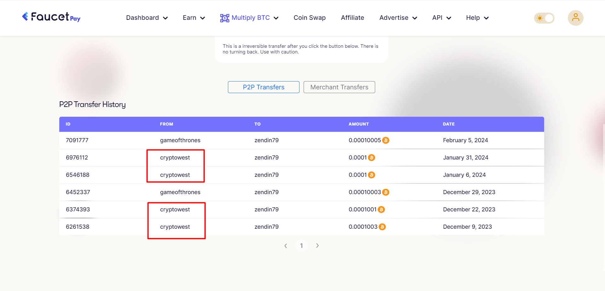Screen dimensions: 605x291
Task: Switch to P2P Transfers tab
Action: click(x=264, y=87)
